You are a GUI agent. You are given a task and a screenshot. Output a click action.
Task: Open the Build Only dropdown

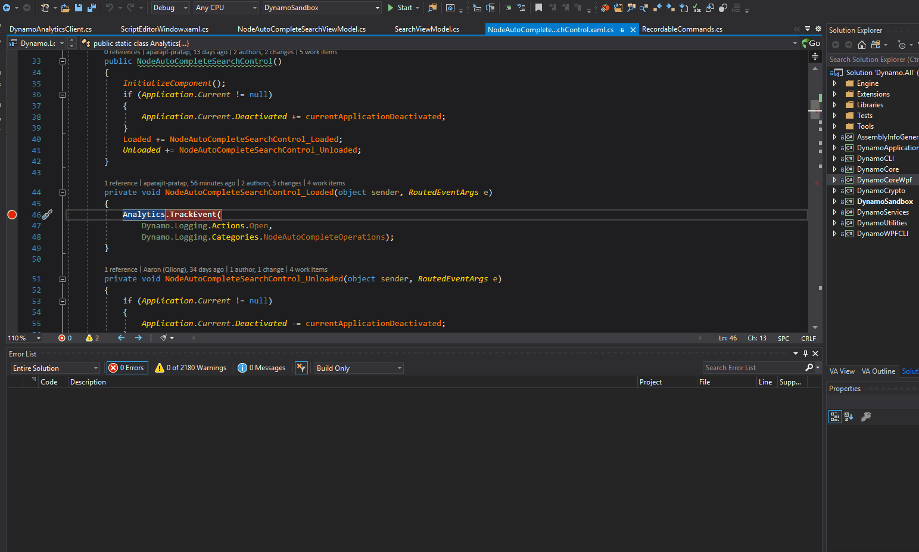coord(359,368)
